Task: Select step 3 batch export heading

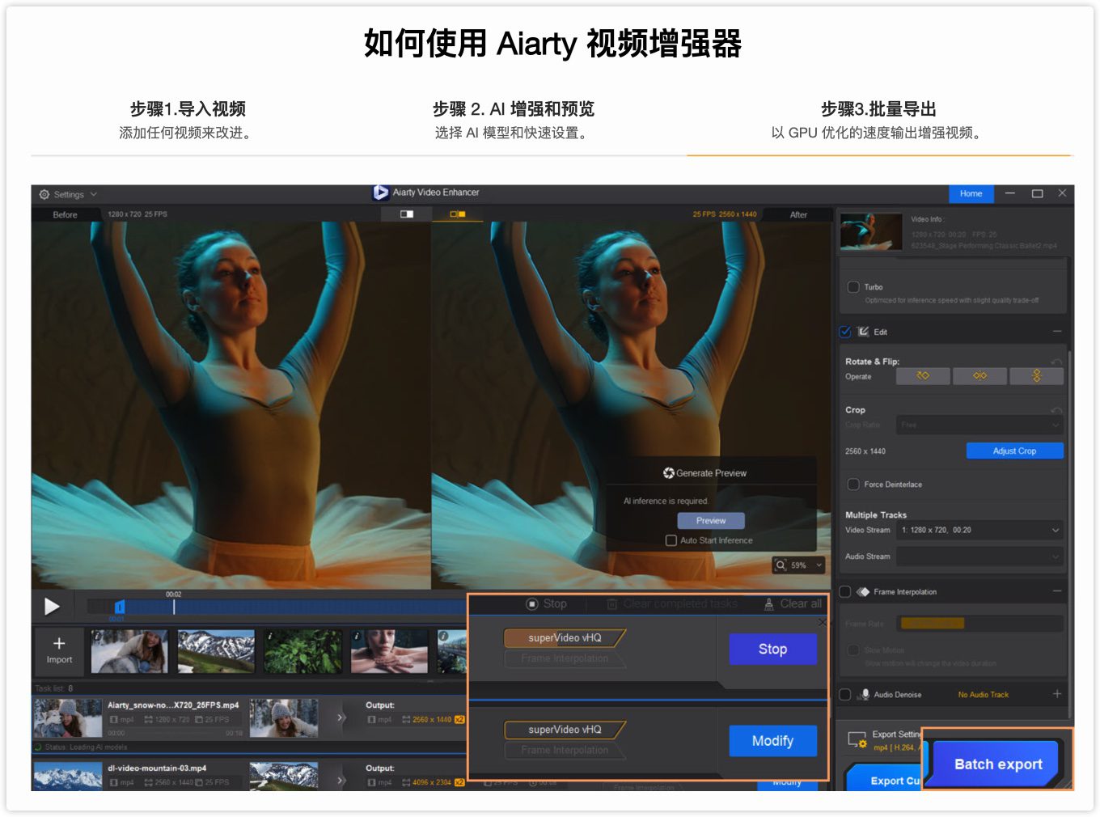Action: pos(878,109)
